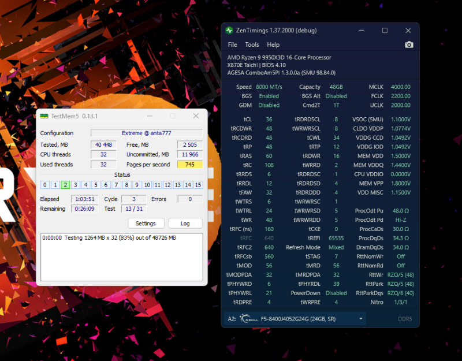This screenshot has height=361, width=462.
Task: Click the Testing 1264 MB log line
Action: (109, 238)
